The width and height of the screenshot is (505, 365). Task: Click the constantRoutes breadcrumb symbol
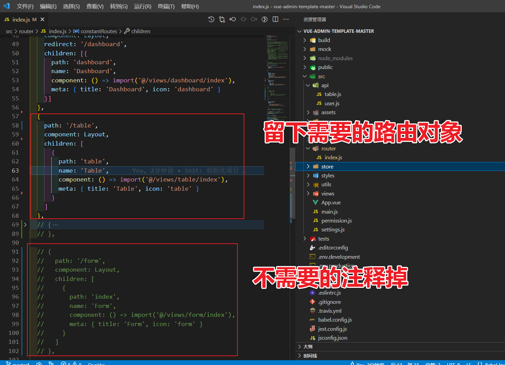(x=95, y=31)
